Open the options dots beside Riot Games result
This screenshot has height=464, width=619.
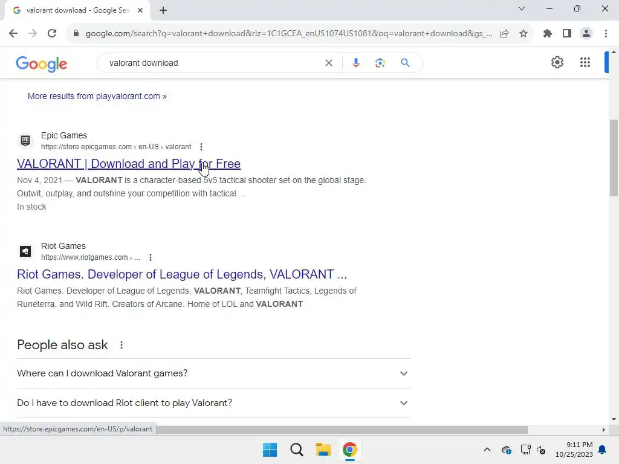(x=151, y=257)
